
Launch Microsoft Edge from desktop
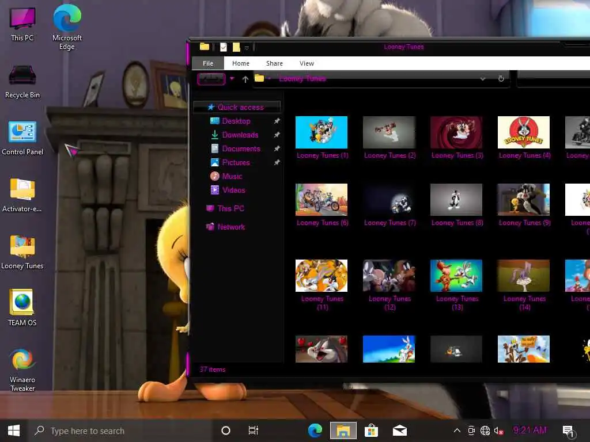(x=67, y=28)
